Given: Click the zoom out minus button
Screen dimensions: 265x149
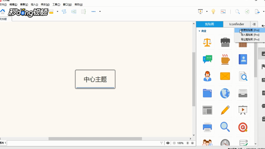Looking at the screenshot, I should [x=174, y=143].
